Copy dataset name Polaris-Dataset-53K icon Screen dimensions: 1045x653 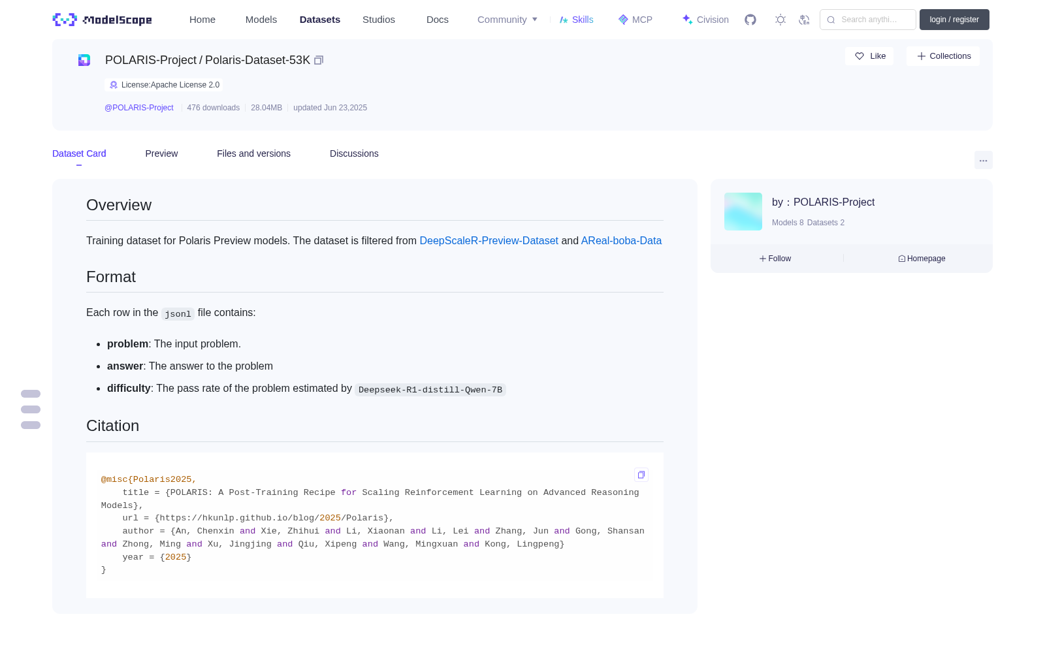[319, 60]
